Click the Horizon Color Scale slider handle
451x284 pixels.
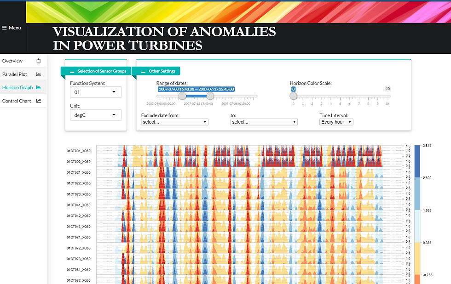(x=294, y=96)
